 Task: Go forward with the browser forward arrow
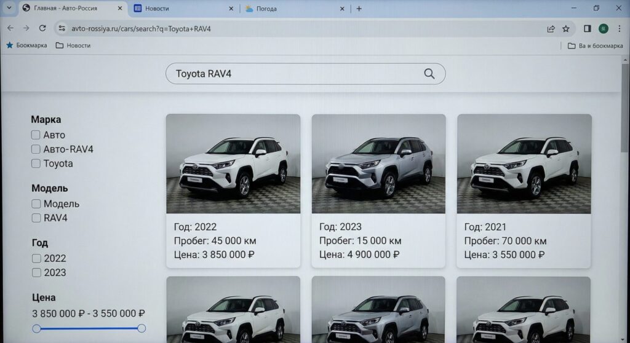[26, 28]
